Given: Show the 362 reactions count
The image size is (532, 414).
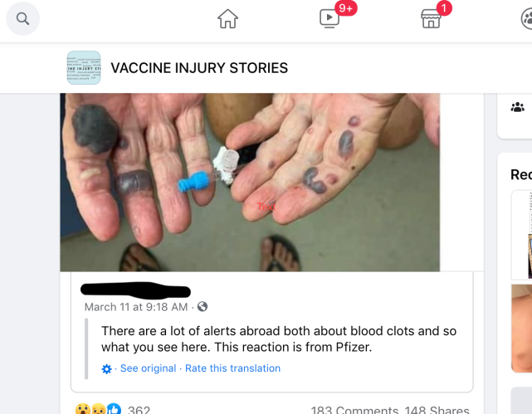Looking at the screenshot, I should [139, 410].
